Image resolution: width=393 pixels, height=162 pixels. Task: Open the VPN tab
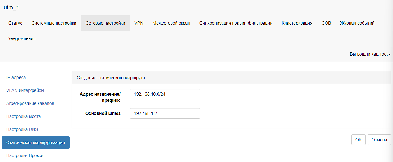click(139, 23)
